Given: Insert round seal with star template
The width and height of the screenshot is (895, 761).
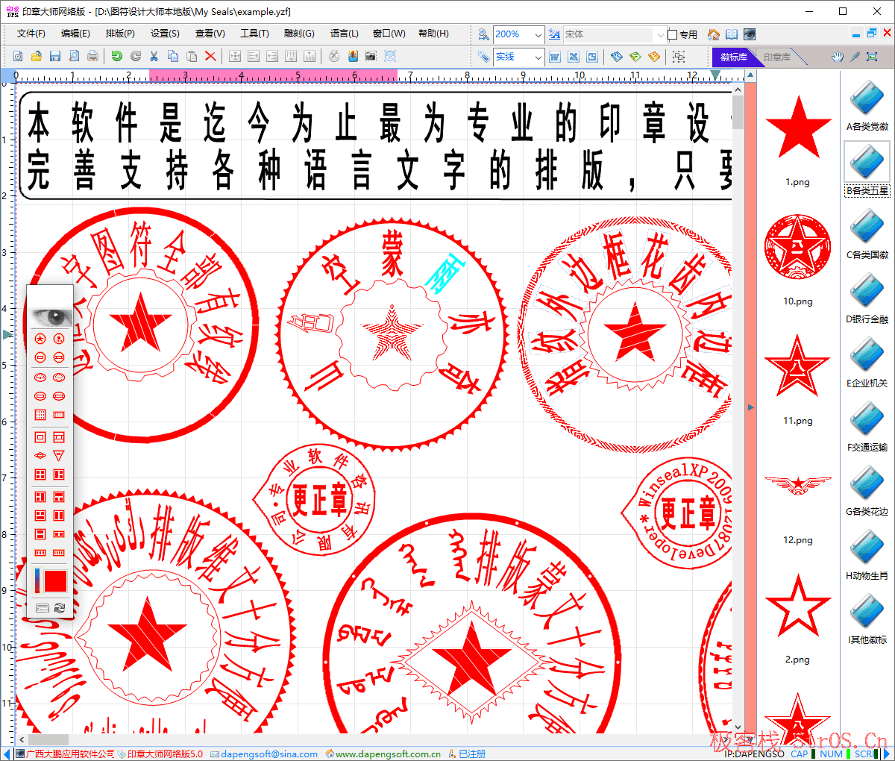Looking at the screenshot, I should 40,339.
